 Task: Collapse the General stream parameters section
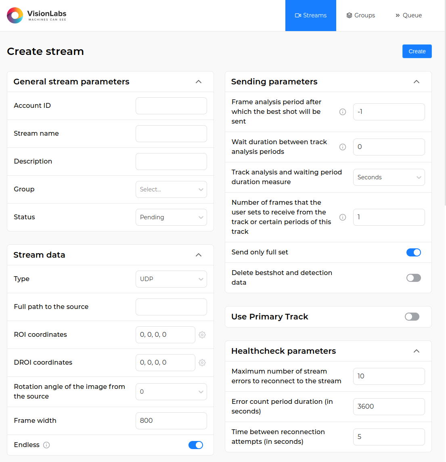coord(199,82)
